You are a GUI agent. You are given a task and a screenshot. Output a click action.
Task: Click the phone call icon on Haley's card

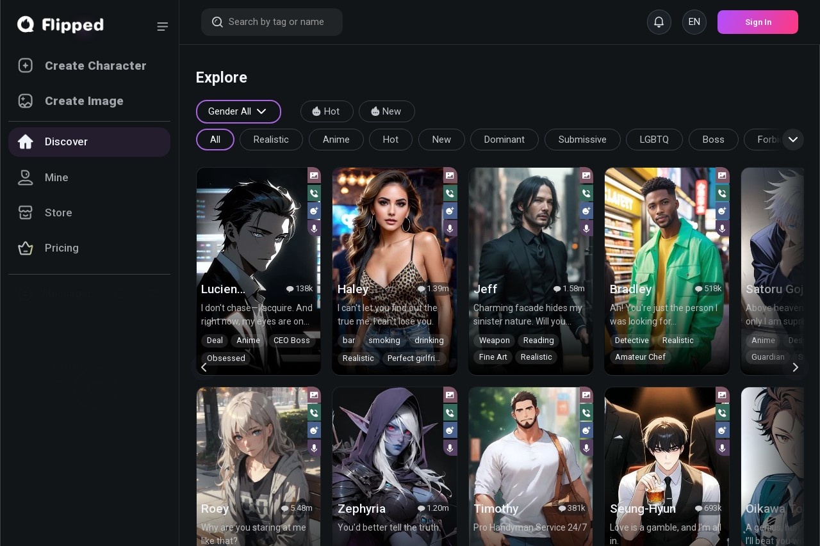450,193
